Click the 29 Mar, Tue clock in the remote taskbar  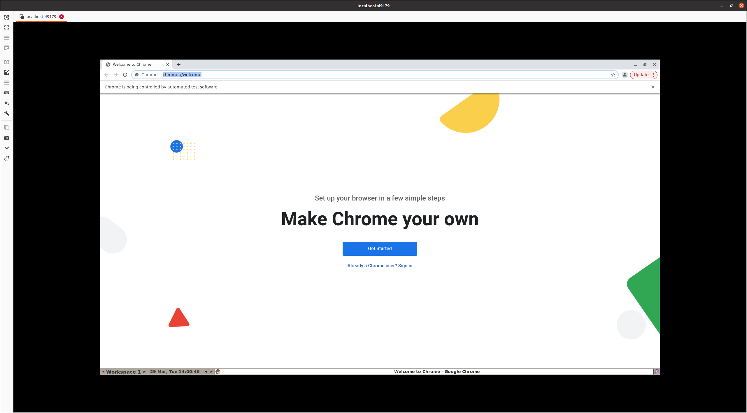click(x=175, y=372)
